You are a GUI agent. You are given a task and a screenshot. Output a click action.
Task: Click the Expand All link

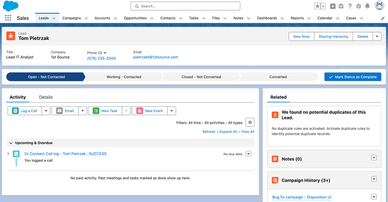(x=228, y=132)
